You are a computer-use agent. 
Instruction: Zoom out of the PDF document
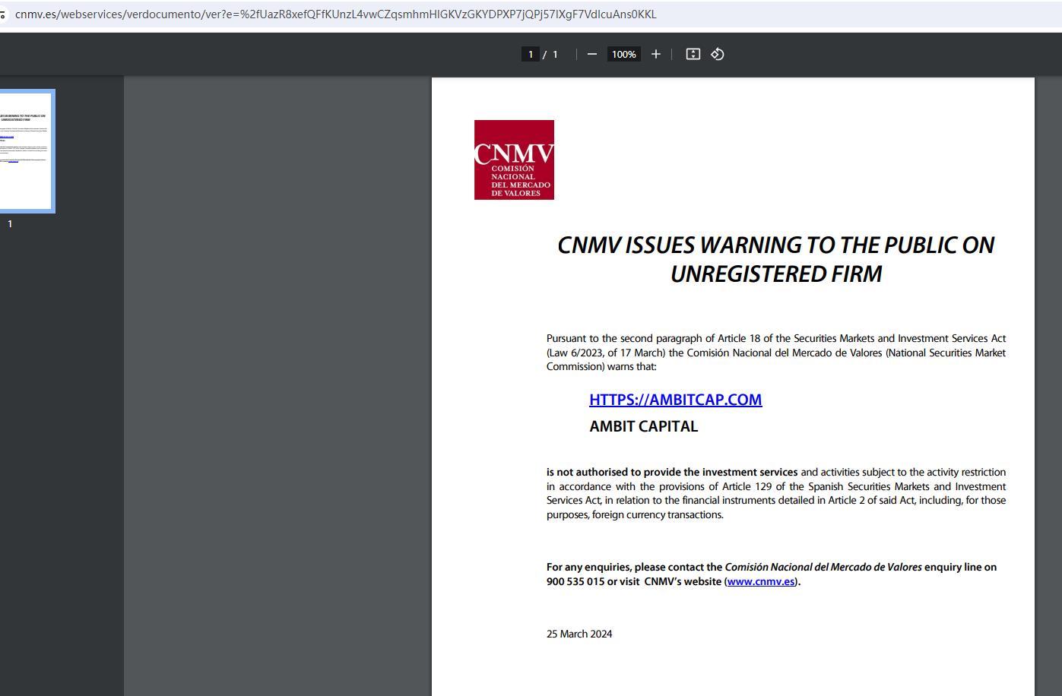point(592,54)
